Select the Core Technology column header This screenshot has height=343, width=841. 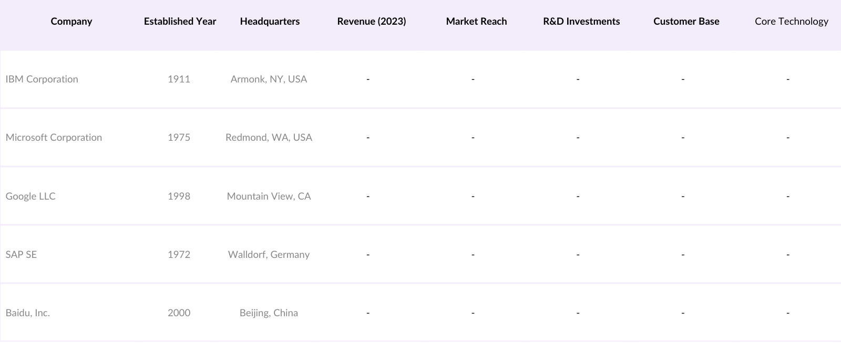792,22
